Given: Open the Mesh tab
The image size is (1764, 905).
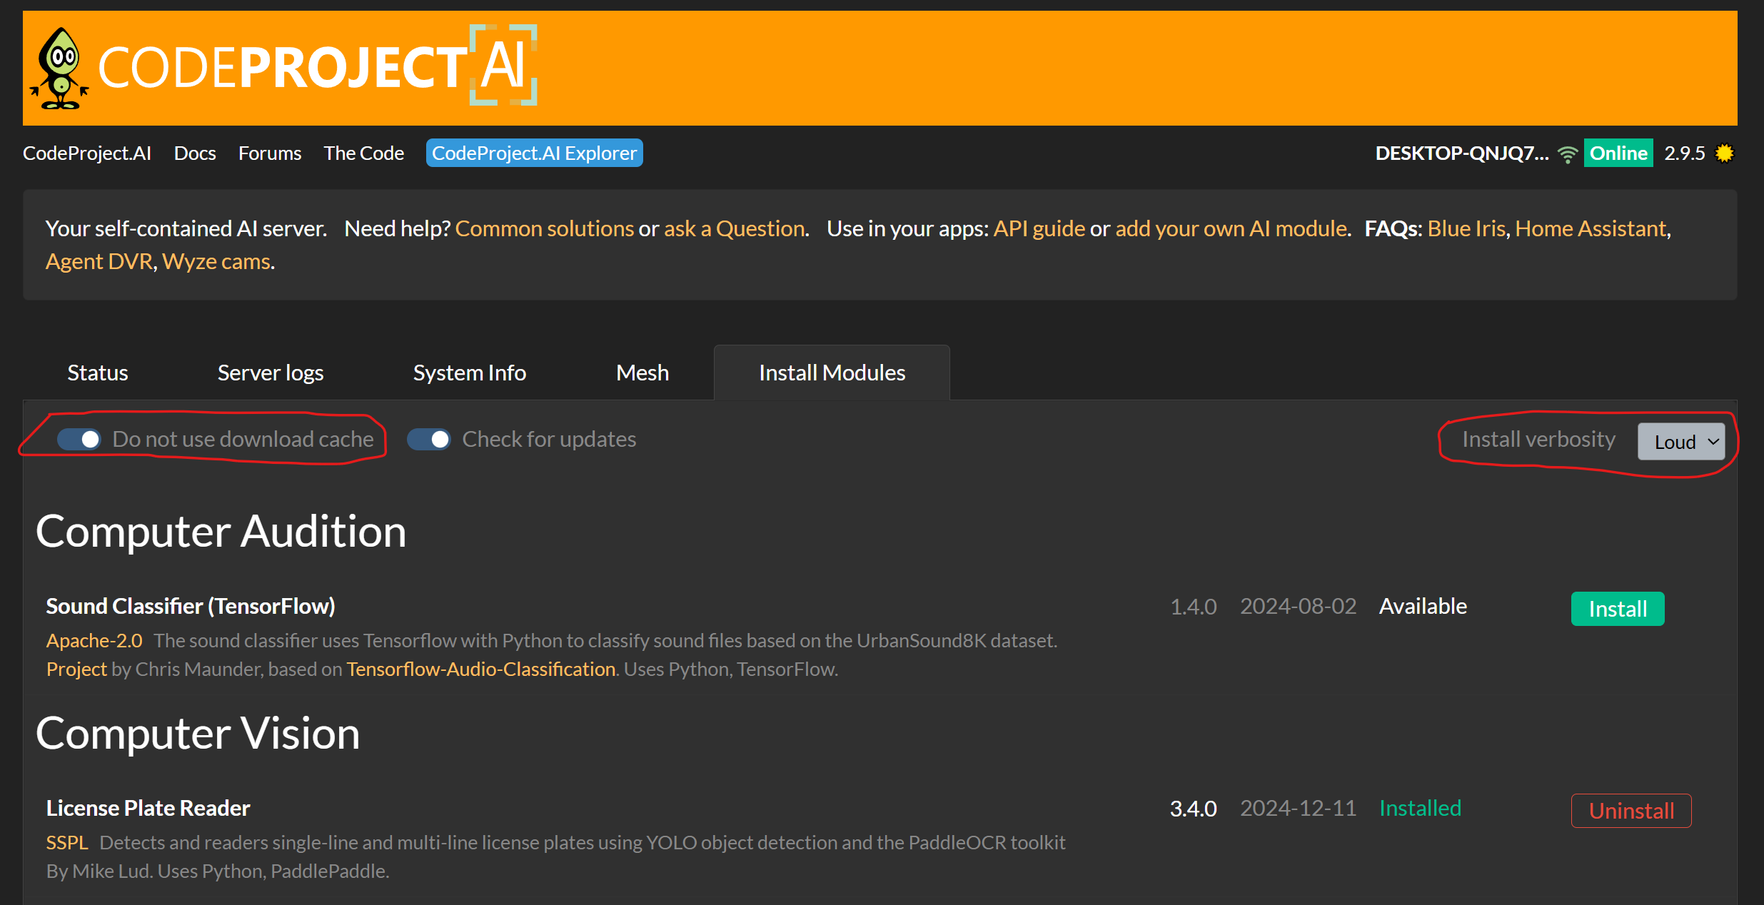Looking at the screenshot, I should tap(642, 373).
